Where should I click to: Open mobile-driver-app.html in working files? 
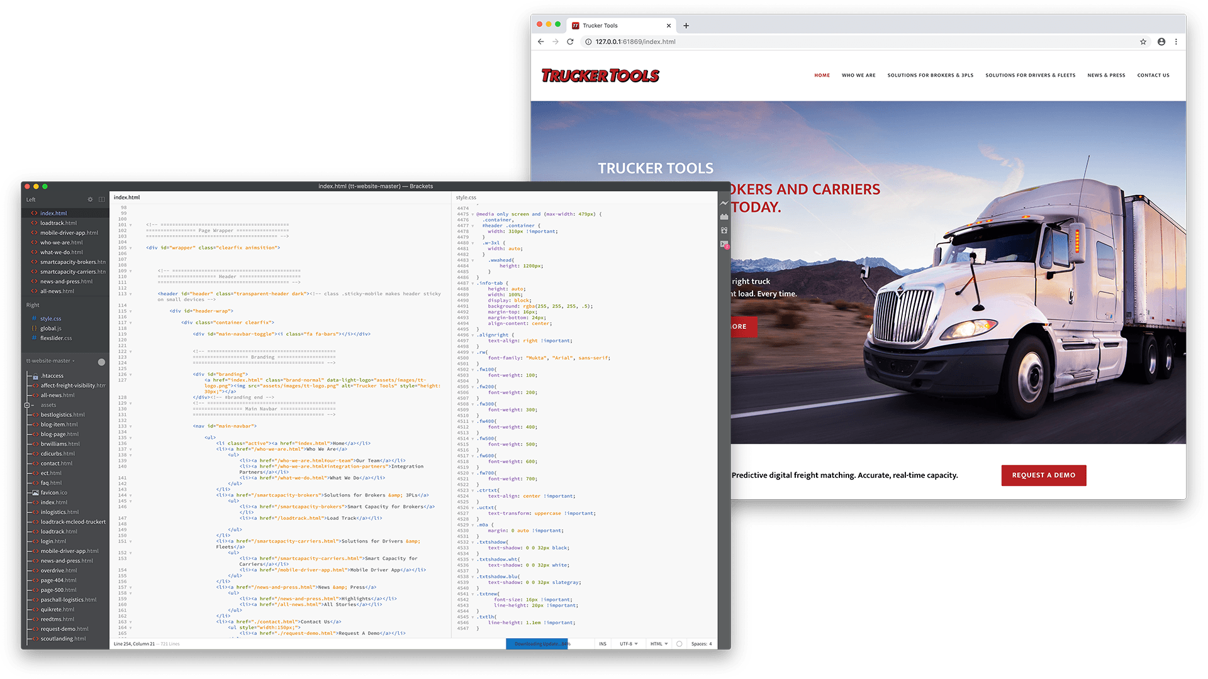tap(69, 233)
